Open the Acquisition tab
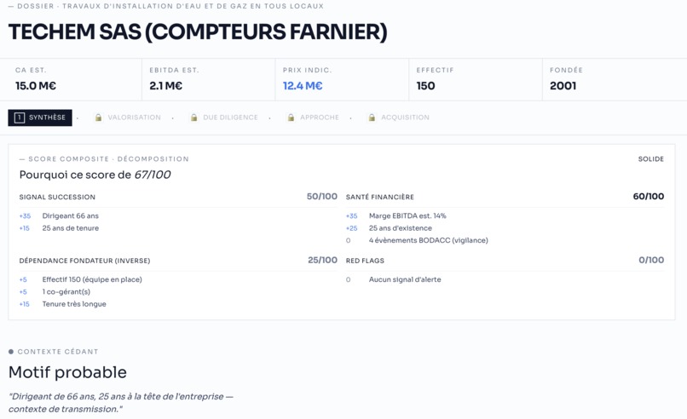This screenshot has width=687, height=419. [399, 118]
